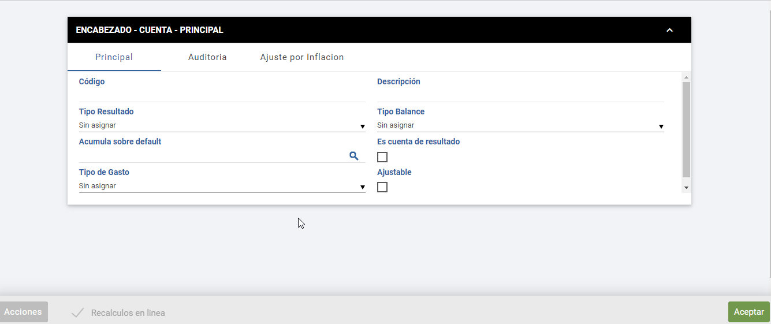This screenshot has height=324, width=771.
Task: Click the Encabezado - Cuenta - Principal header bar
Action: click(347, 30)
